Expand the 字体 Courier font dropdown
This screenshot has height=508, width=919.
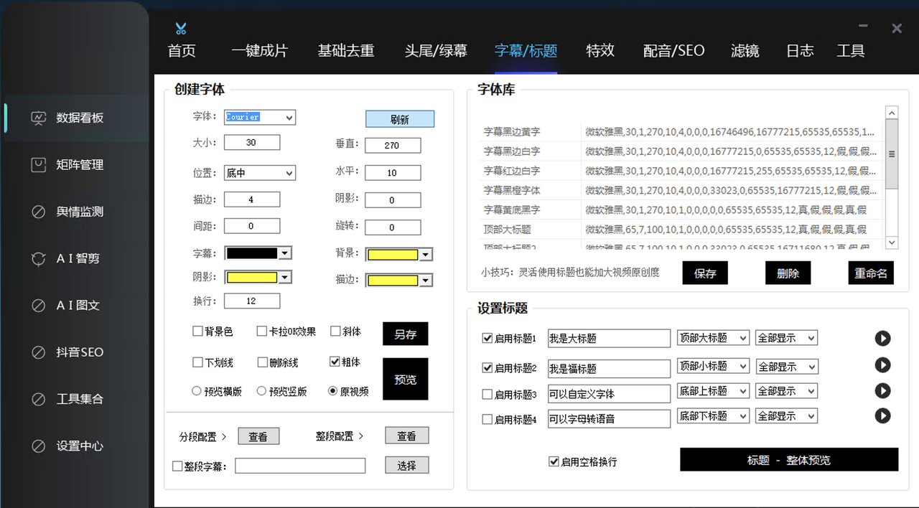click(289, 118)
